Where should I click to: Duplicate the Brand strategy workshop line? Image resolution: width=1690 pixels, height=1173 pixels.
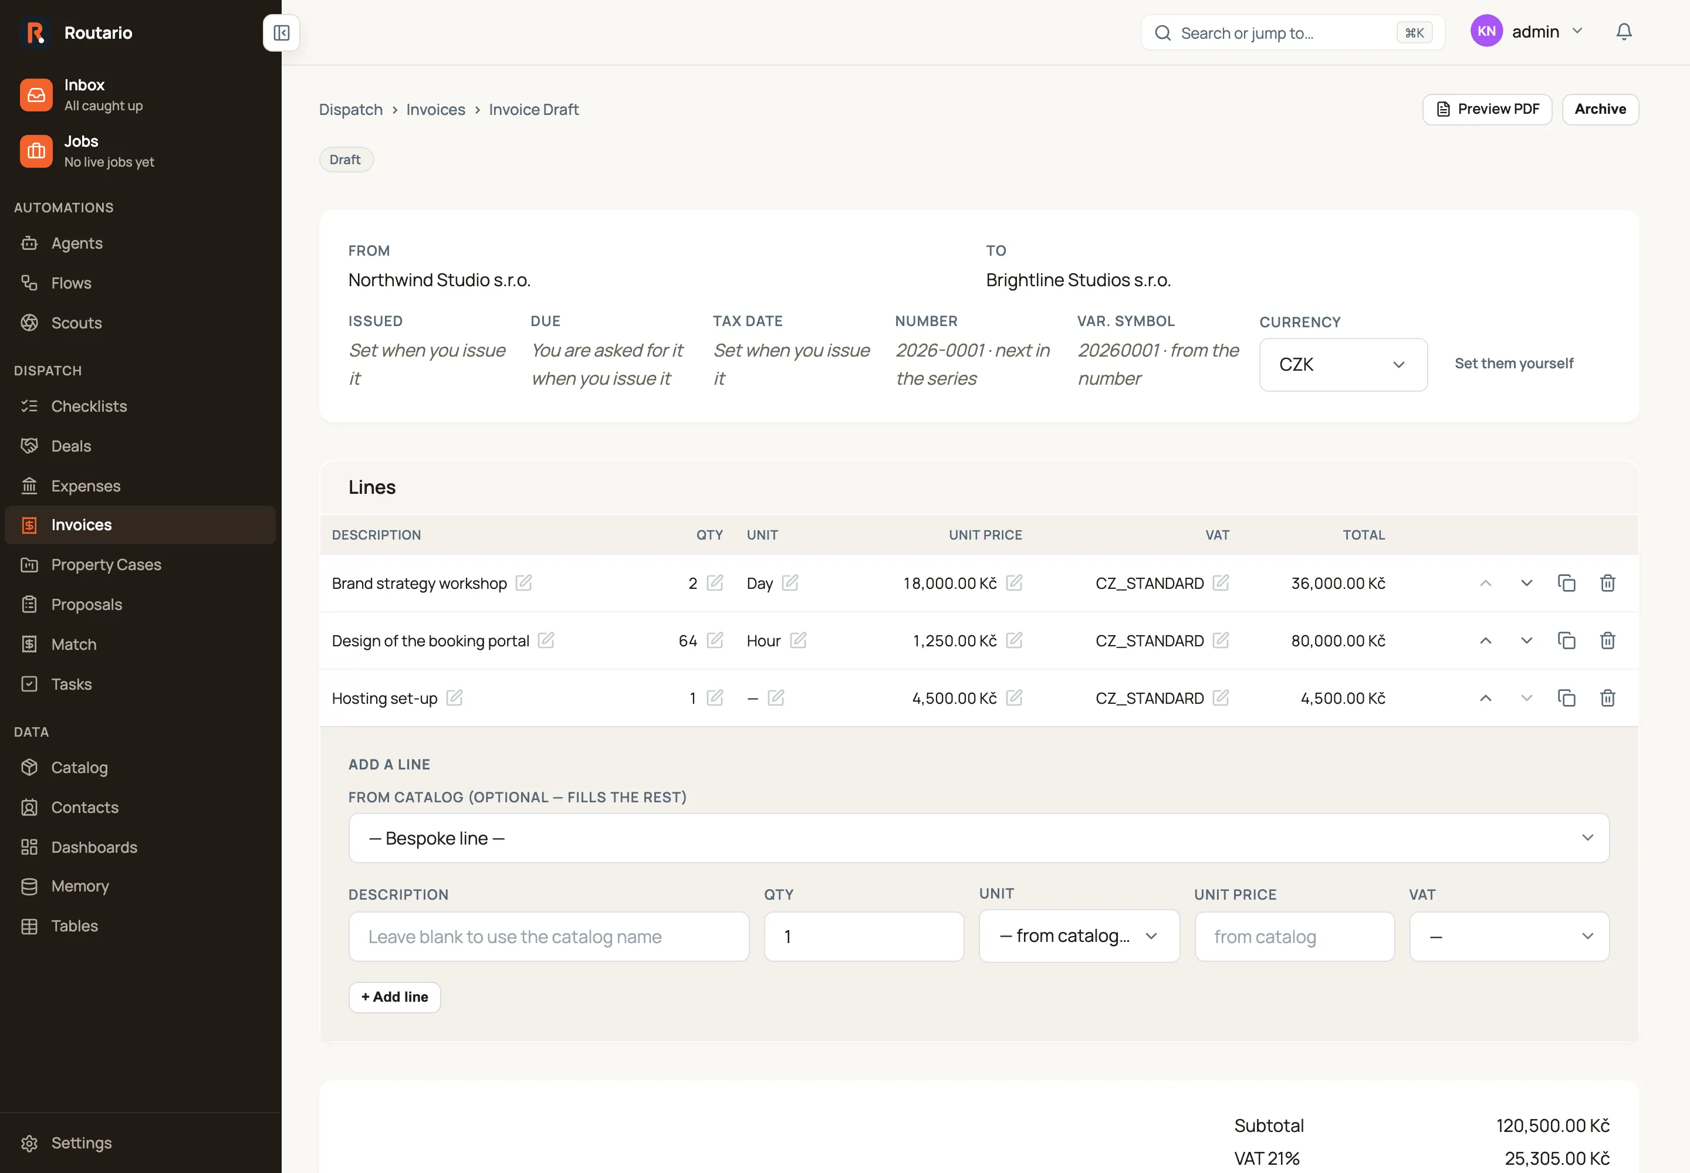(x=1566, y=583)
